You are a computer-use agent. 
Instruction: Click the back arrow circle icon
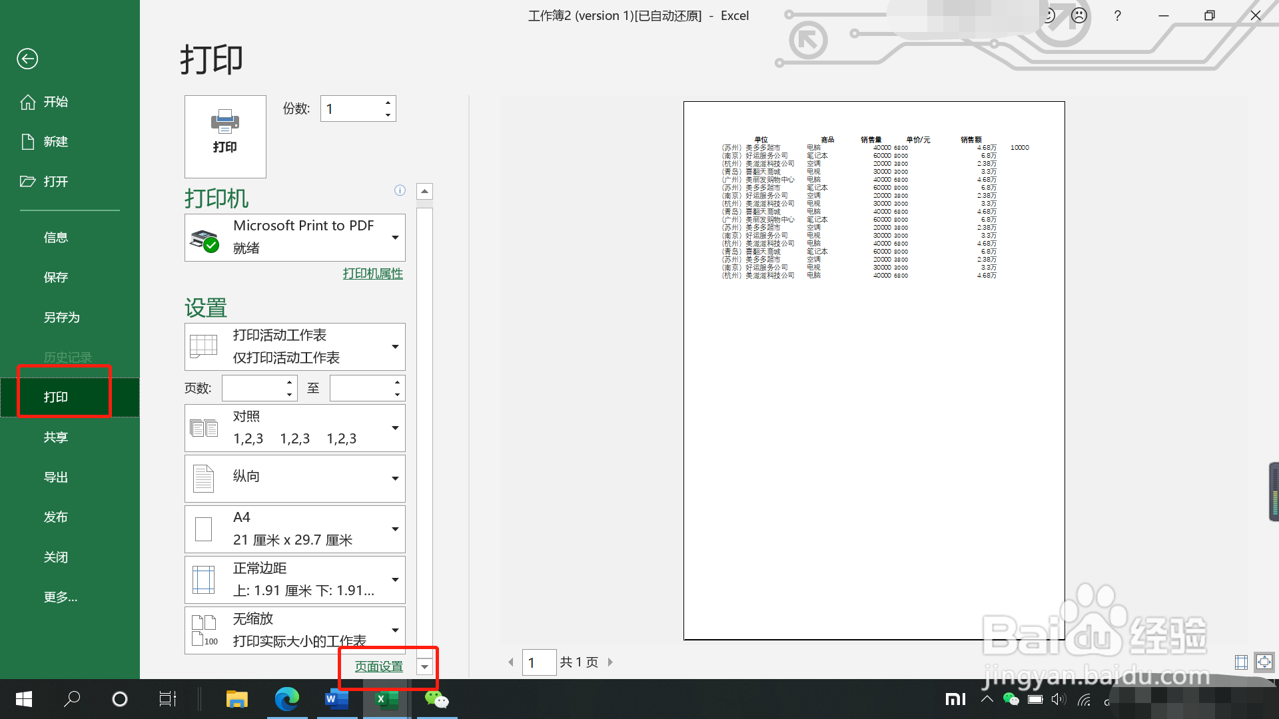click(27, 59)
